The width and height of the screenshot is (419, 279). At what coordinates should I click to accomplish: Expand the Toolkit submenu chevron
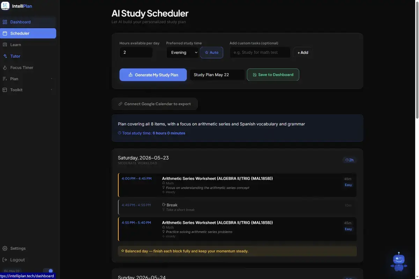(52, 90)
